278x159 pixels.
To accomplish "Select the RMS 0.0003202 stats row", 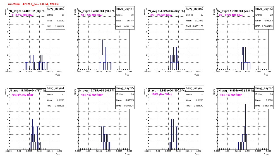I will tap(56, 26).
